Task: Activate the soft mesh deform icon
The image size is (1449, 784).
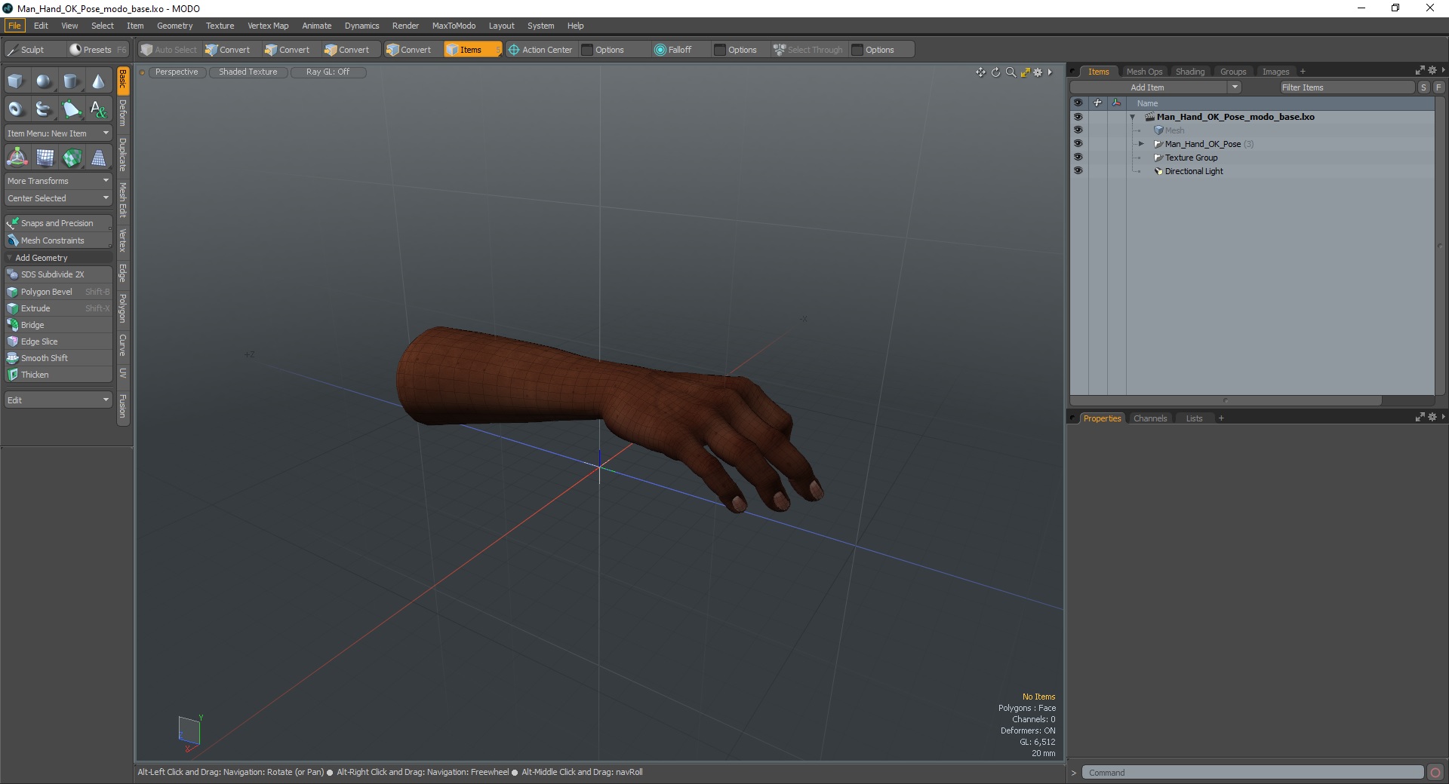Action: click(x=45, y=158)
